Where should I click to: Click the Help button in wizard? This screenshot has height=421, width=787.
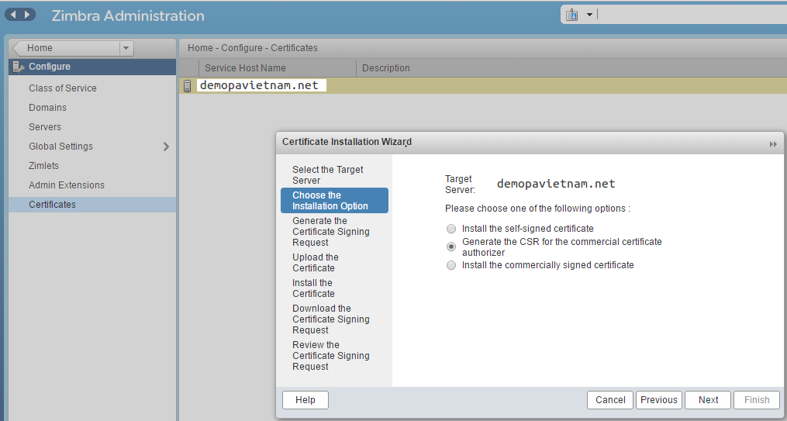point(305,400)
